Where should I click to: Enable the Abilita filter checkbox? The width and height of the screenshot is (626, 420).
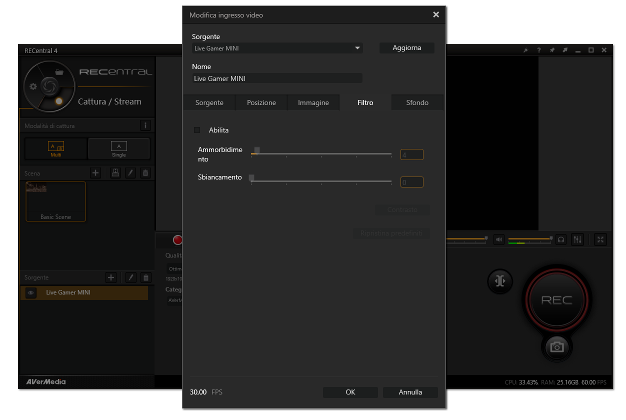197,130
